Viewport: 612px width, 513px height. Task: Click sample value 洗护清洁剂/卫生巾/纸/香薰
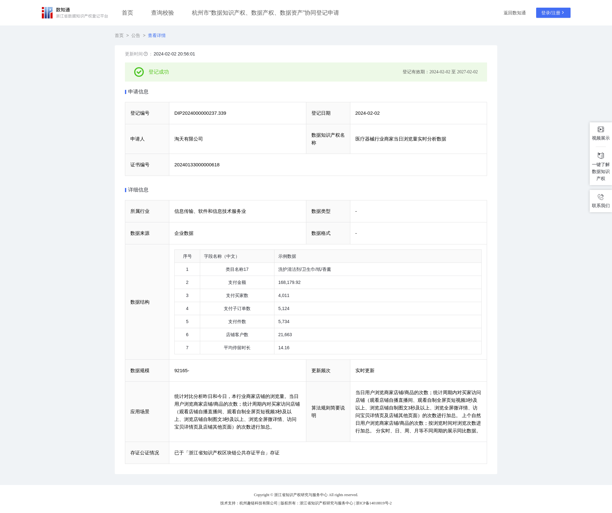[x=305, y=270]
